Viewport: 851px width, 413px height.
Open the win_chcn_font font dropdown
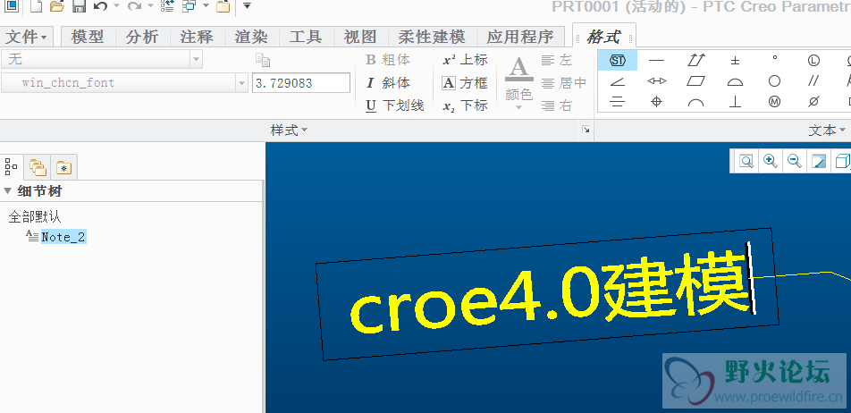pyautogui.click(x=241, y=83)
